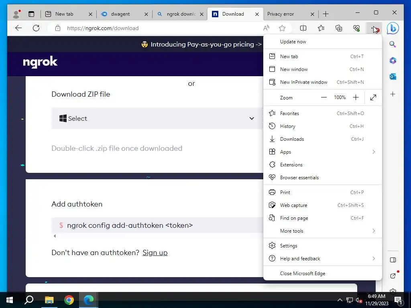Screen dimensions: 411x308
Task: Click the Sign up link
Action: pyautogui.click(x=155, y=253)
